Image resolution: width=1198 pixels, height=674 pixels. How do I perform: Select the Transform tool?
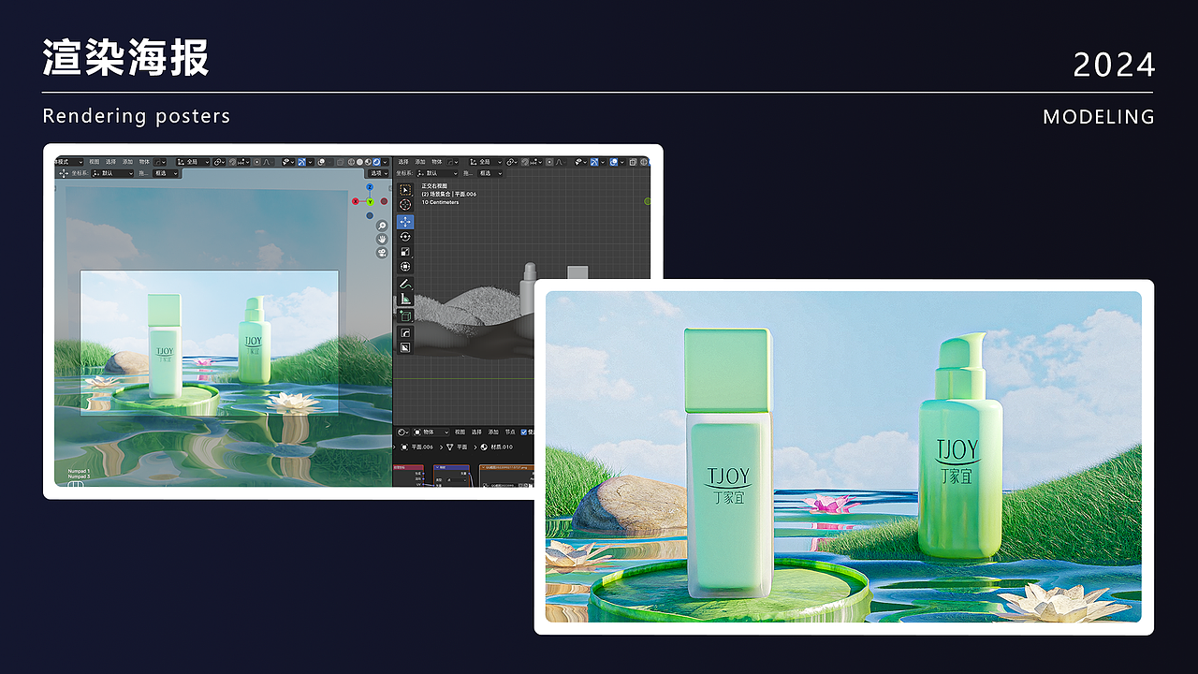pos(405,267)
